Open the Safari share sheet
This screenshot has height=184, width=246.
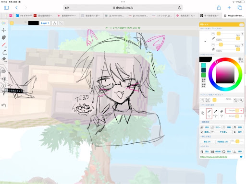(x=219, y=8)
